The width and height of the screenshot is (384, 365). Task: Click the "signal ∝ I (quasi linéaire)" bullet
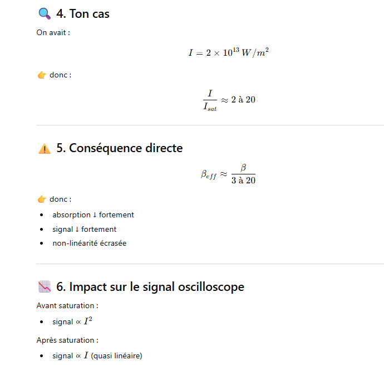coord(97,356)
